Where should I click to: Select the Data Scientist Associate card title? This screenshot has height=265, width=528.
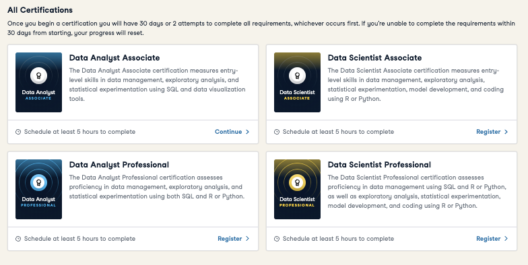click(x=374, y=58)
